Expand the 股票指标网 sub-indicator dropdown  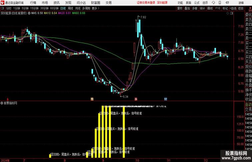point(2,103)
